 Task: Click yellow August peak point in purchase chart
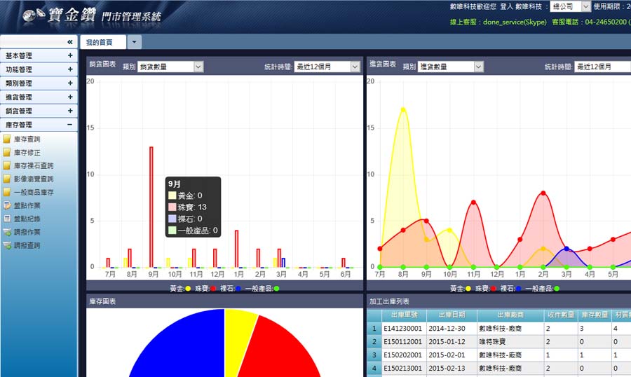tap(403, 109)
